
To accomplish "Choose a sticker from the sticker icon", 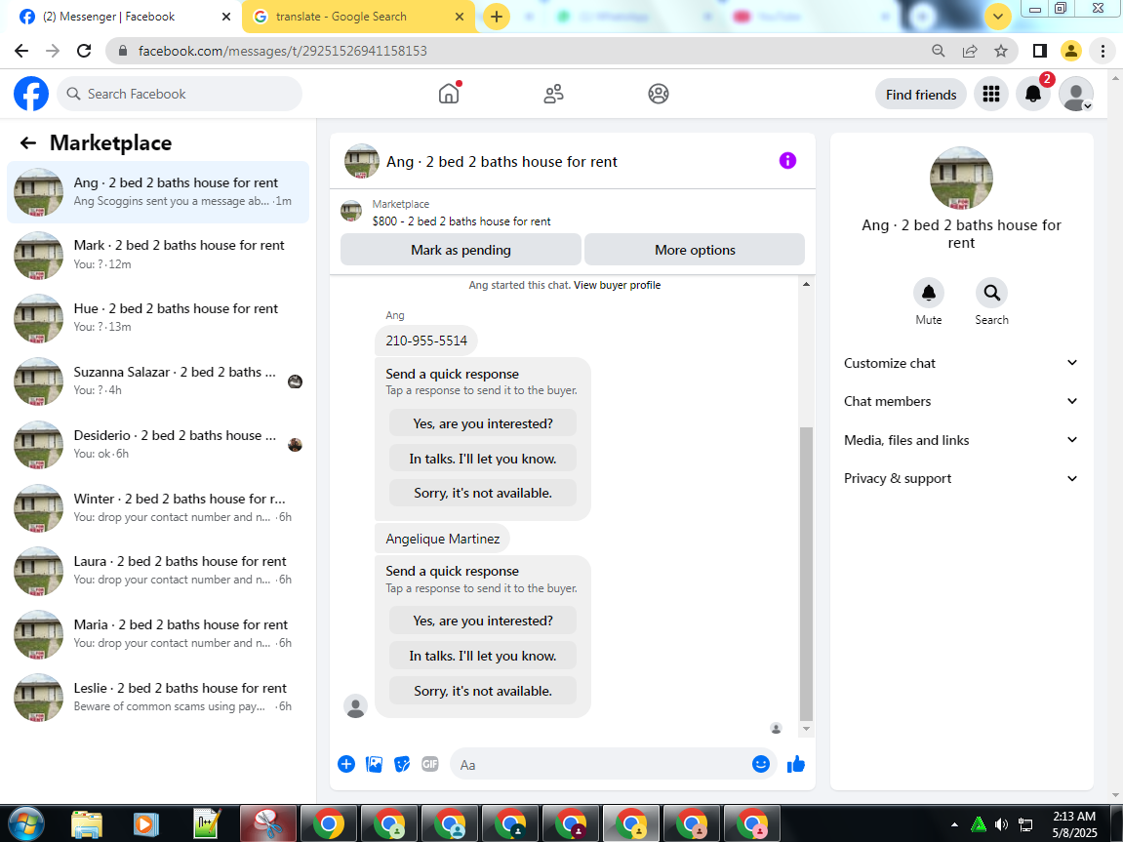I will click(x=402, y=764).
